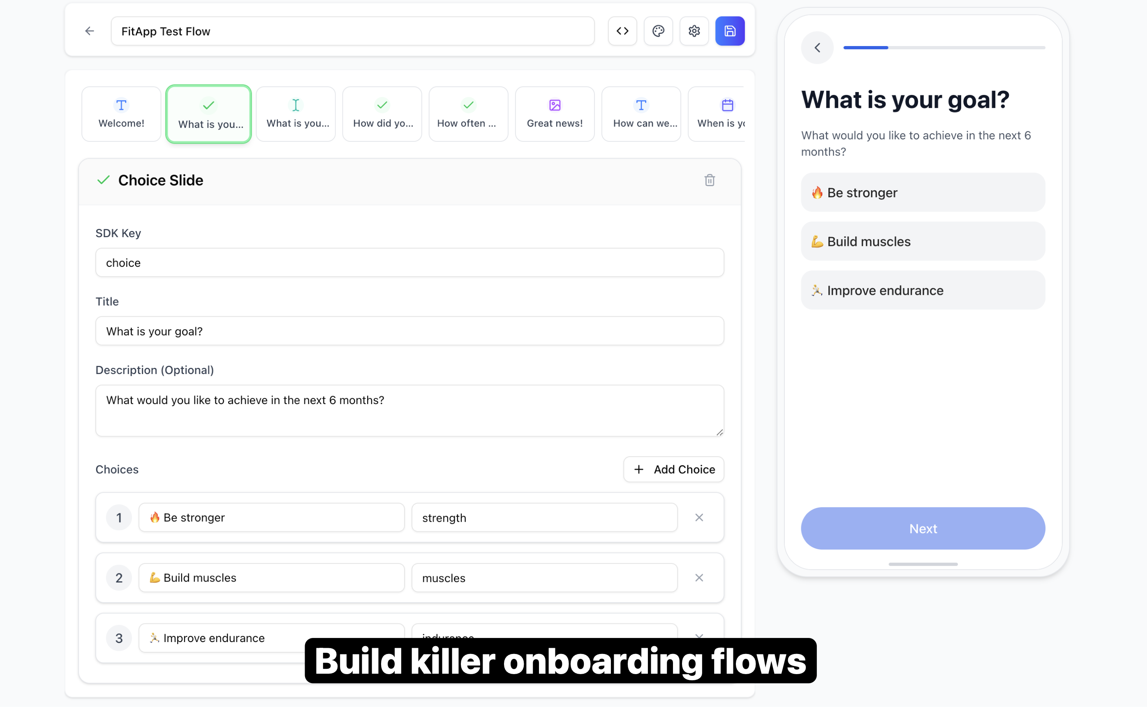Screen dimensions: 1147x707
Task: Edit choice 1 value 'strength'
Action: click(x=544, y=518)
